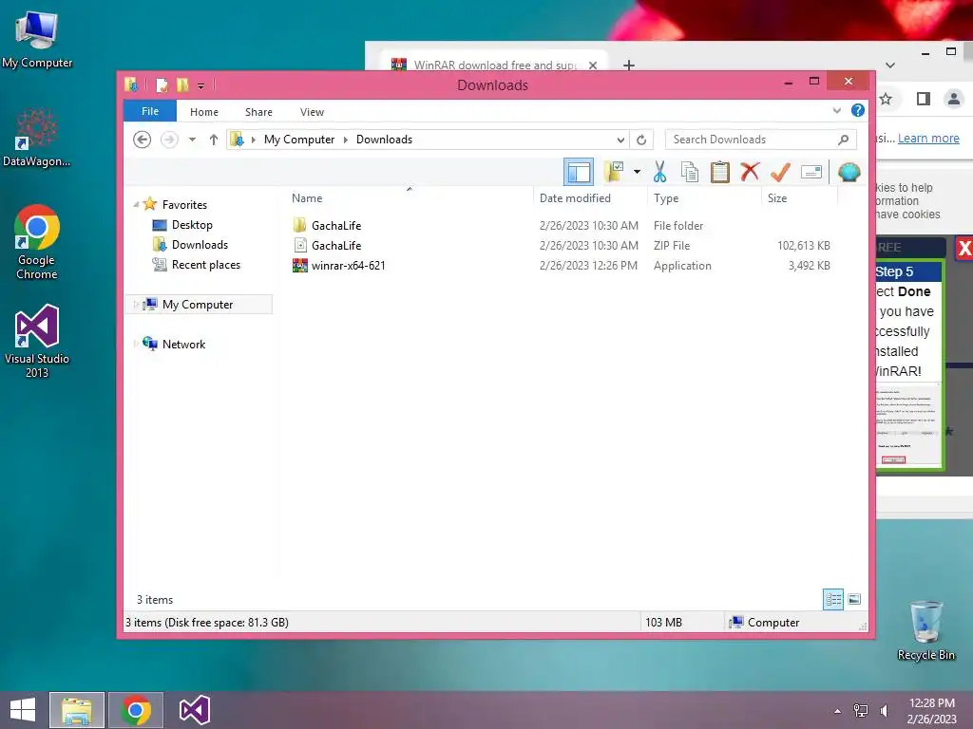
Task: Click Visual Studio icon on taskbar
Action: (194, 710)
